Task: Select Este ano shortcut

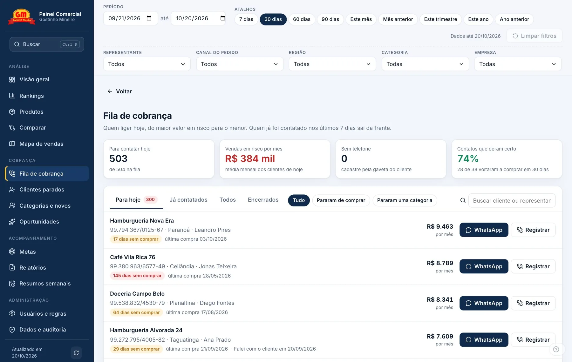Action: click(479, 19)
